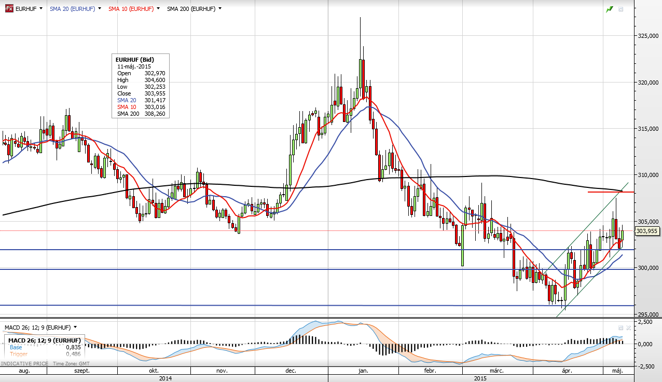Click the 295,000 price axis label
662x382 pixels.
click(x=649, y=314)
